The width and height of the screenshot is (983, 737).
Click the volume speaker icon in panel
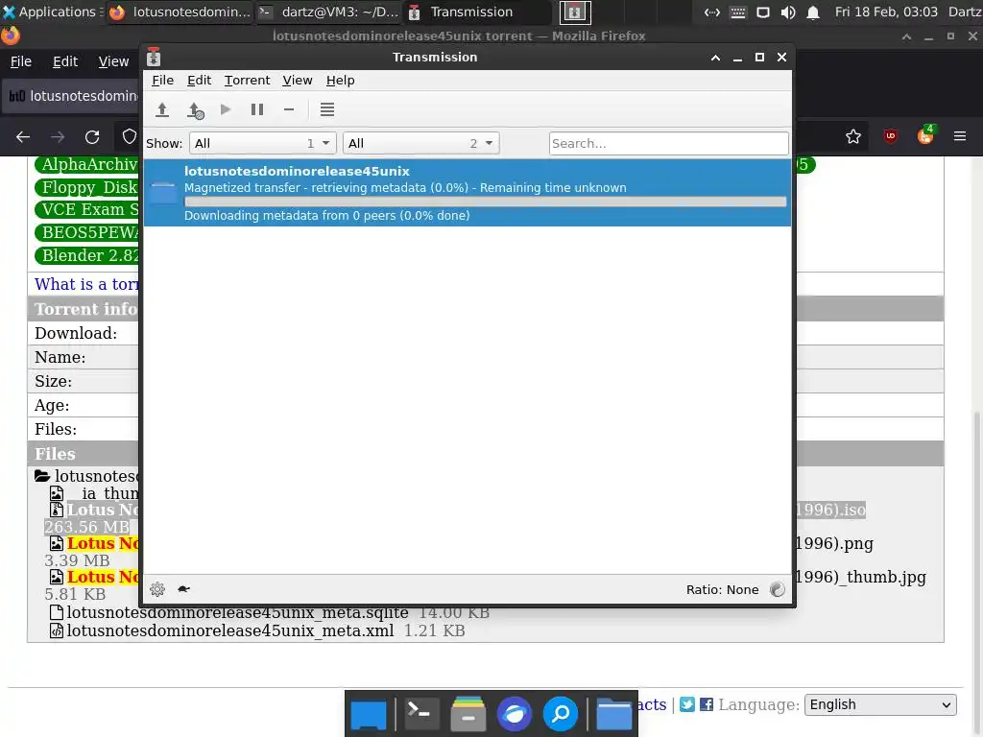788,12
